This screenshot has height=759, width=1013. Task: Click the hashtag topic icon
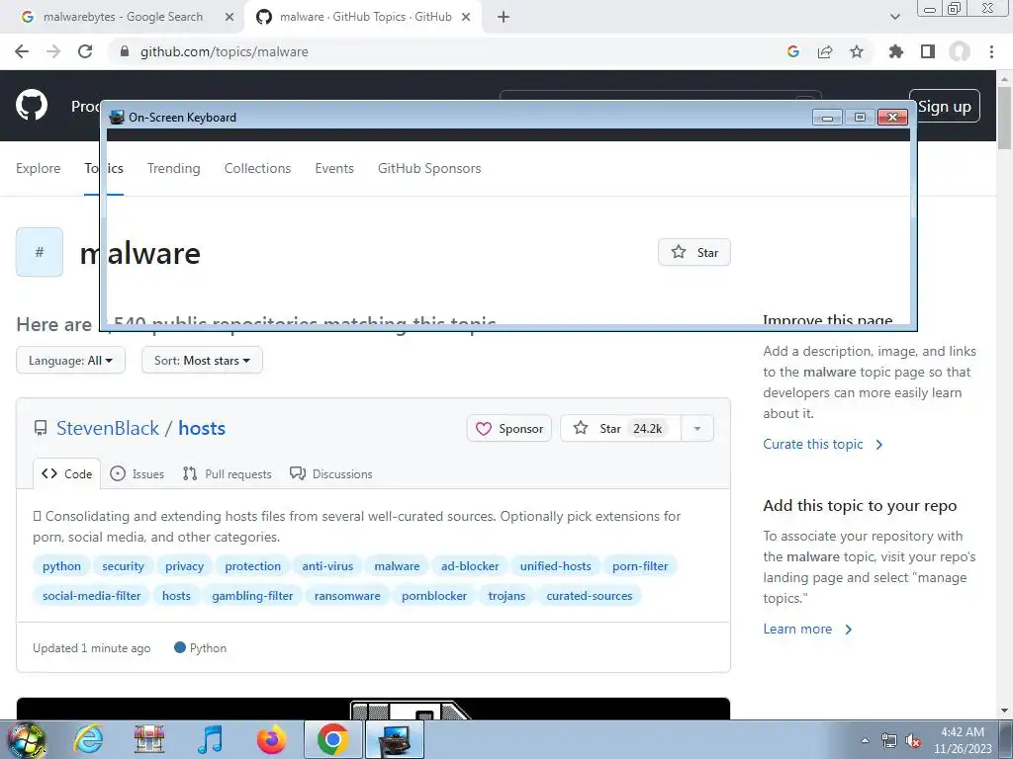[x=40, y=252]
